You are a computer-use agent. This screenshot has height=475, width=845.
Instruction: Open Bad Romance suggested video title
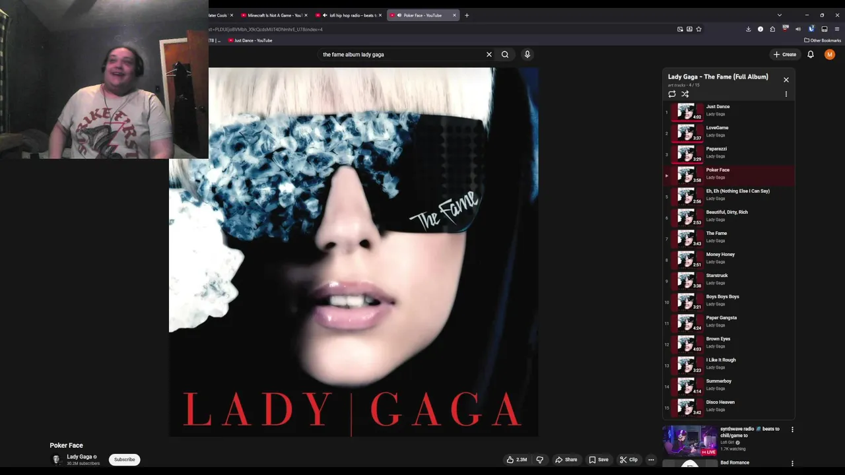point(735,462)
